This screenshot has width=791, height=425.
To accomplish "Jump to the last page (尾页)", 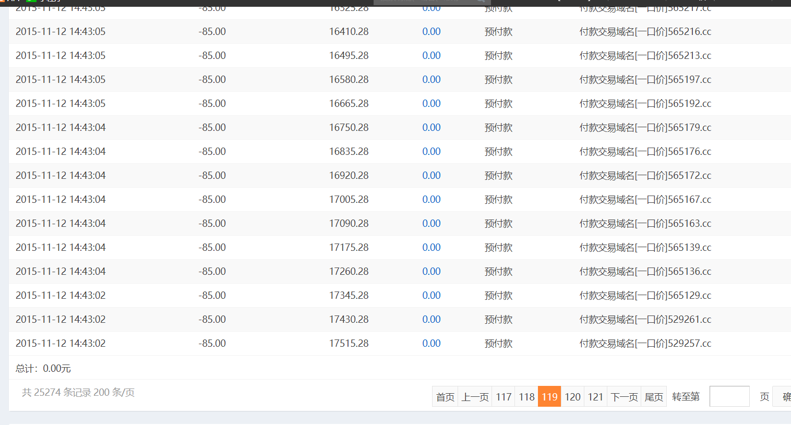I will tap(654, 397).
